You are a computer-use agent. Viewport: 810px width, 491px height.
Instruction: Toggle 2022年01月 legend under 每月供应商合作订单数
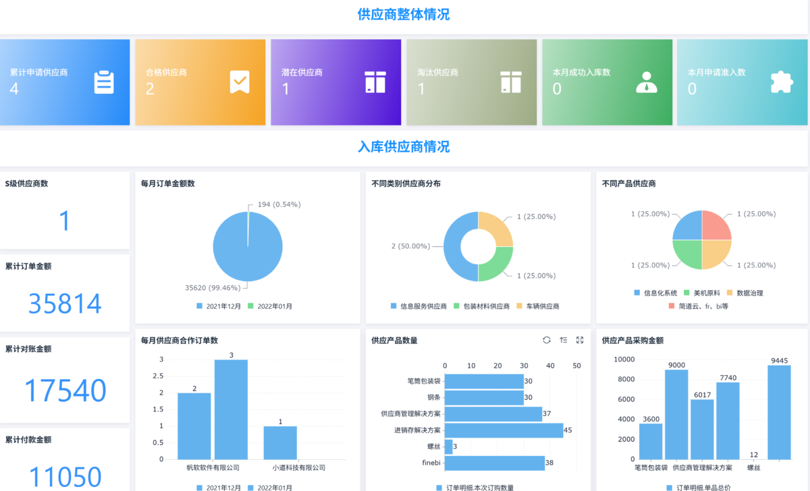(x=270, y=488)
